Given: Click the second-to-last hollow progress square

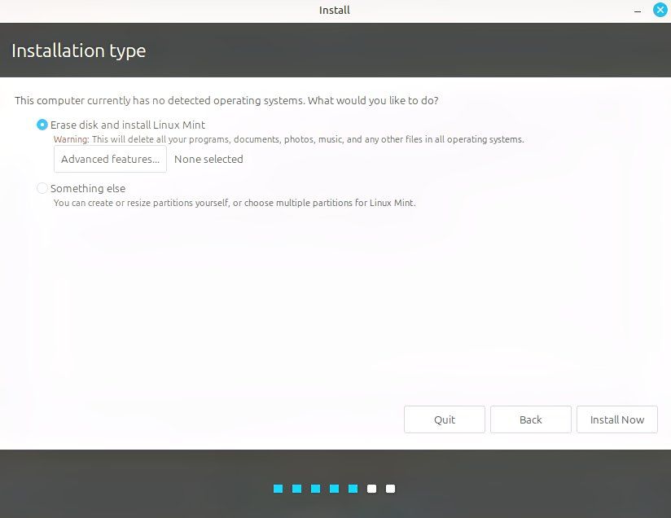Looking at the screenshot, I should [371, 488].
